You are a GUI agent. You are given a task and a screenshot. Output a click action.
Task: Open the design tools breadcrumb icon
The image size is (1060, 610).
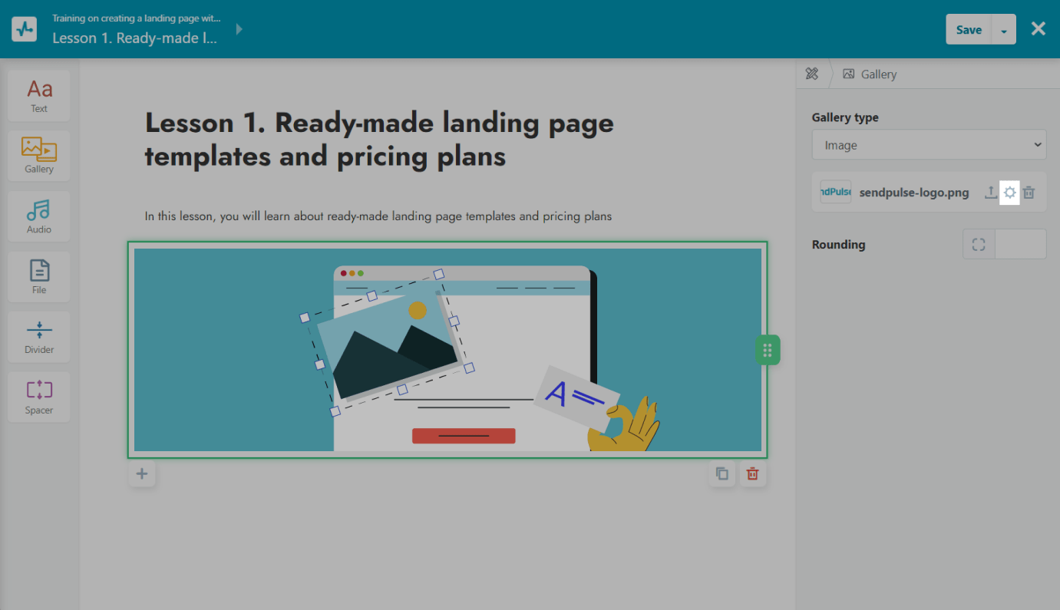(x=812, y=74)
